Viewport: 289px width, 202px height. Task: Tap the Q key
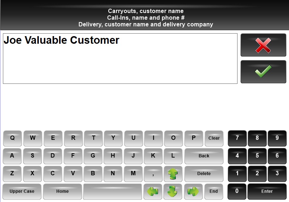(x=12, y=138)
